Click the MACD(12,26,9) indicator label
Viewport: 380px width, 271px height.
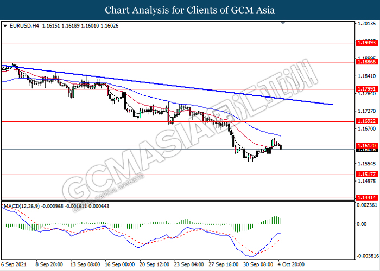click(22, 206)
